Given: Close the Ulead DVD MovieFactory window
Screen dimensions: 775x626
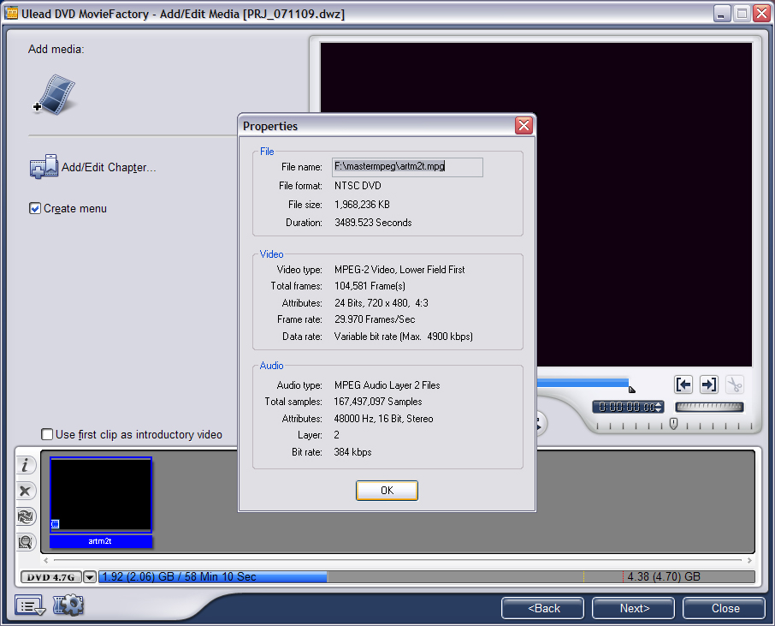Looking at the screenshot, I should pyautogui.click(x=761, y=14).
